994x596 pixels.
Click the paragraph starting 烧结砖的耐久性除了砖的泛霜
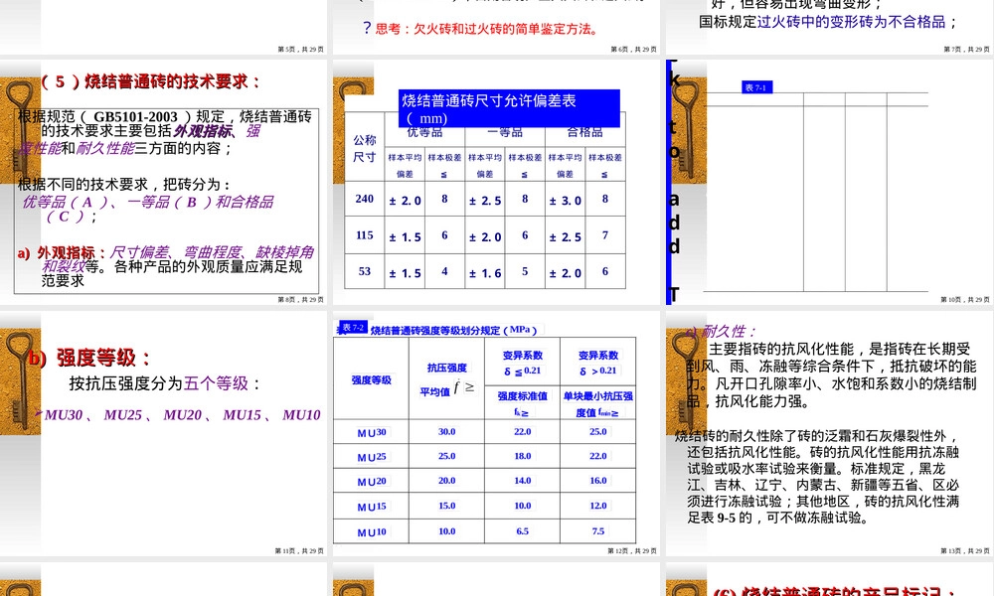point(818,477)
